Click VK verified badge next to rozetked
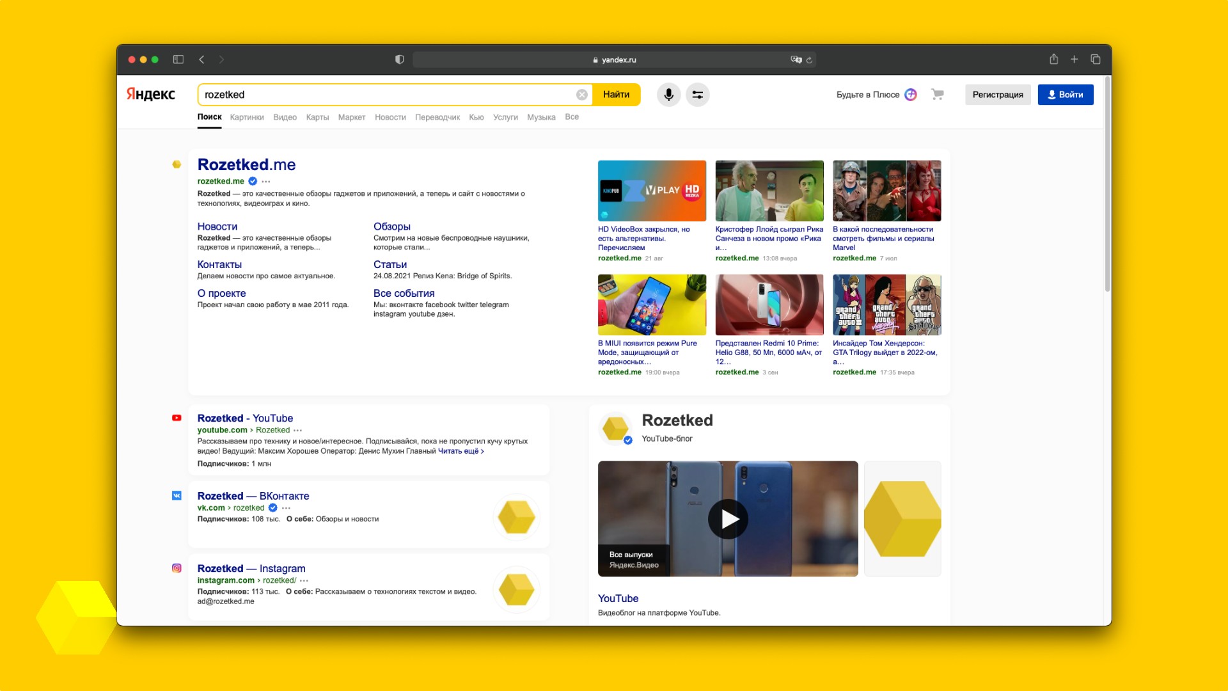 (273, 508)
